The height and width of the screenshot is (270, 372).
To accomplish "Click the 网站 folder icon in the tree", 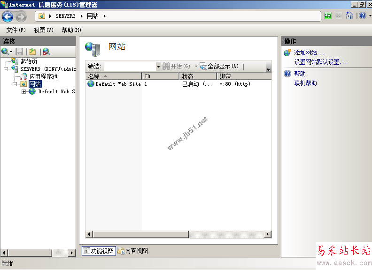I will coord(23,84).
